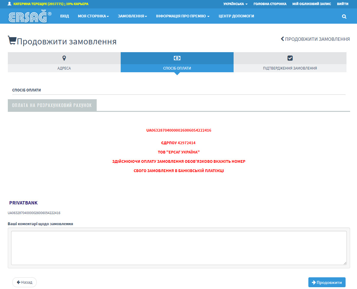The image size is (357, 289).
Task: Click the Продовжити замовлення back link
Action: point(315,39)
